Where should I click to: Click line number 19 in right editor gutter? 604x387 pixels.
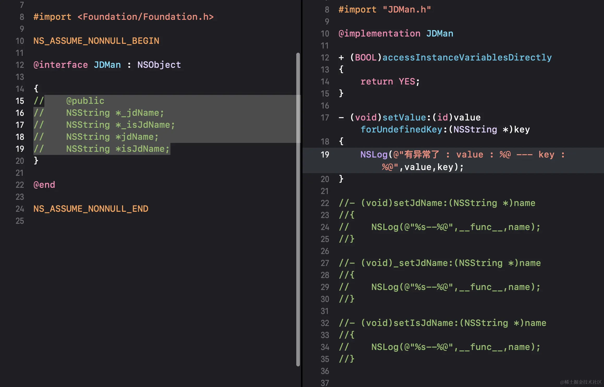pos(325,155)
